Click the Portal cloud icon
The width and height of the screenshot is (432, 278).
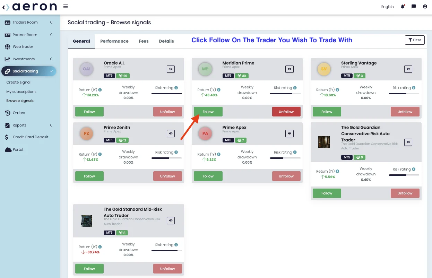[x=8, y=150]
